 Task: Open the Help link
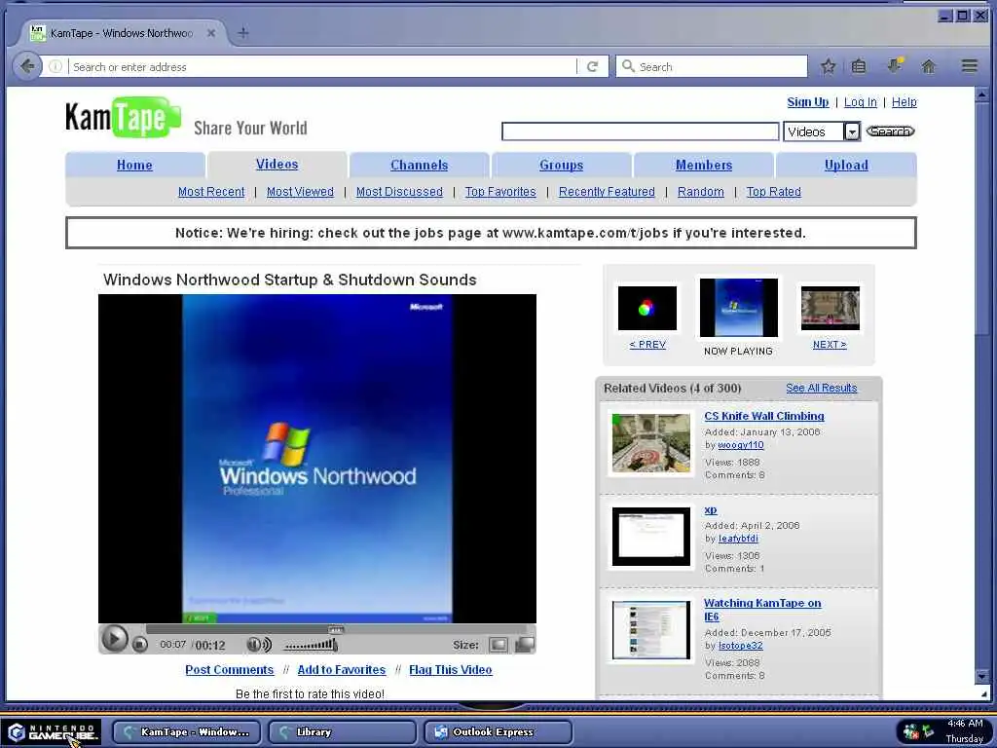pos(904,101)
